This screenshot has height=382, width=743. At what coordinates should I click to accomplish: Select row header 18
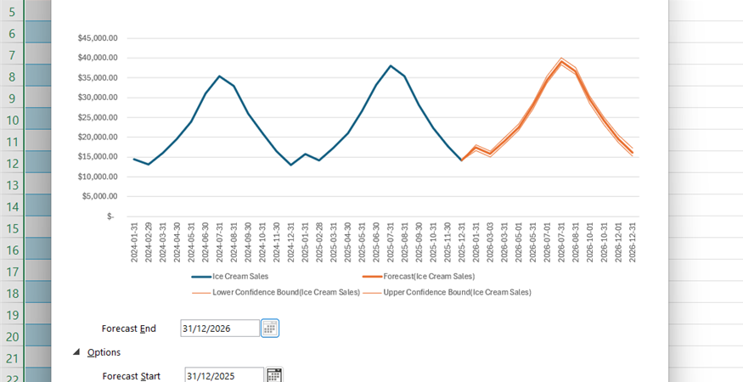[x=12, y=294]
